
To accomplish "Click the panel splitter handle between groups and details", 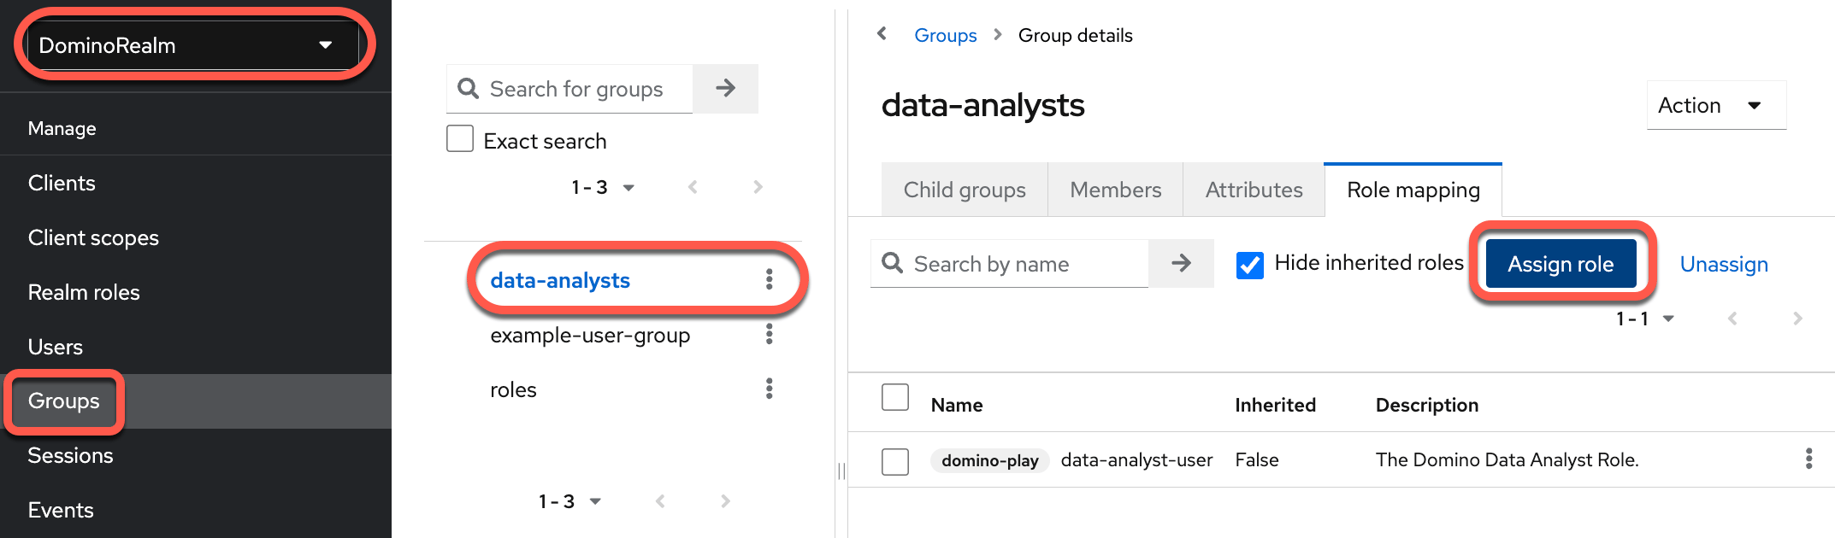I will pyautogui.click(x=841, y=471).
